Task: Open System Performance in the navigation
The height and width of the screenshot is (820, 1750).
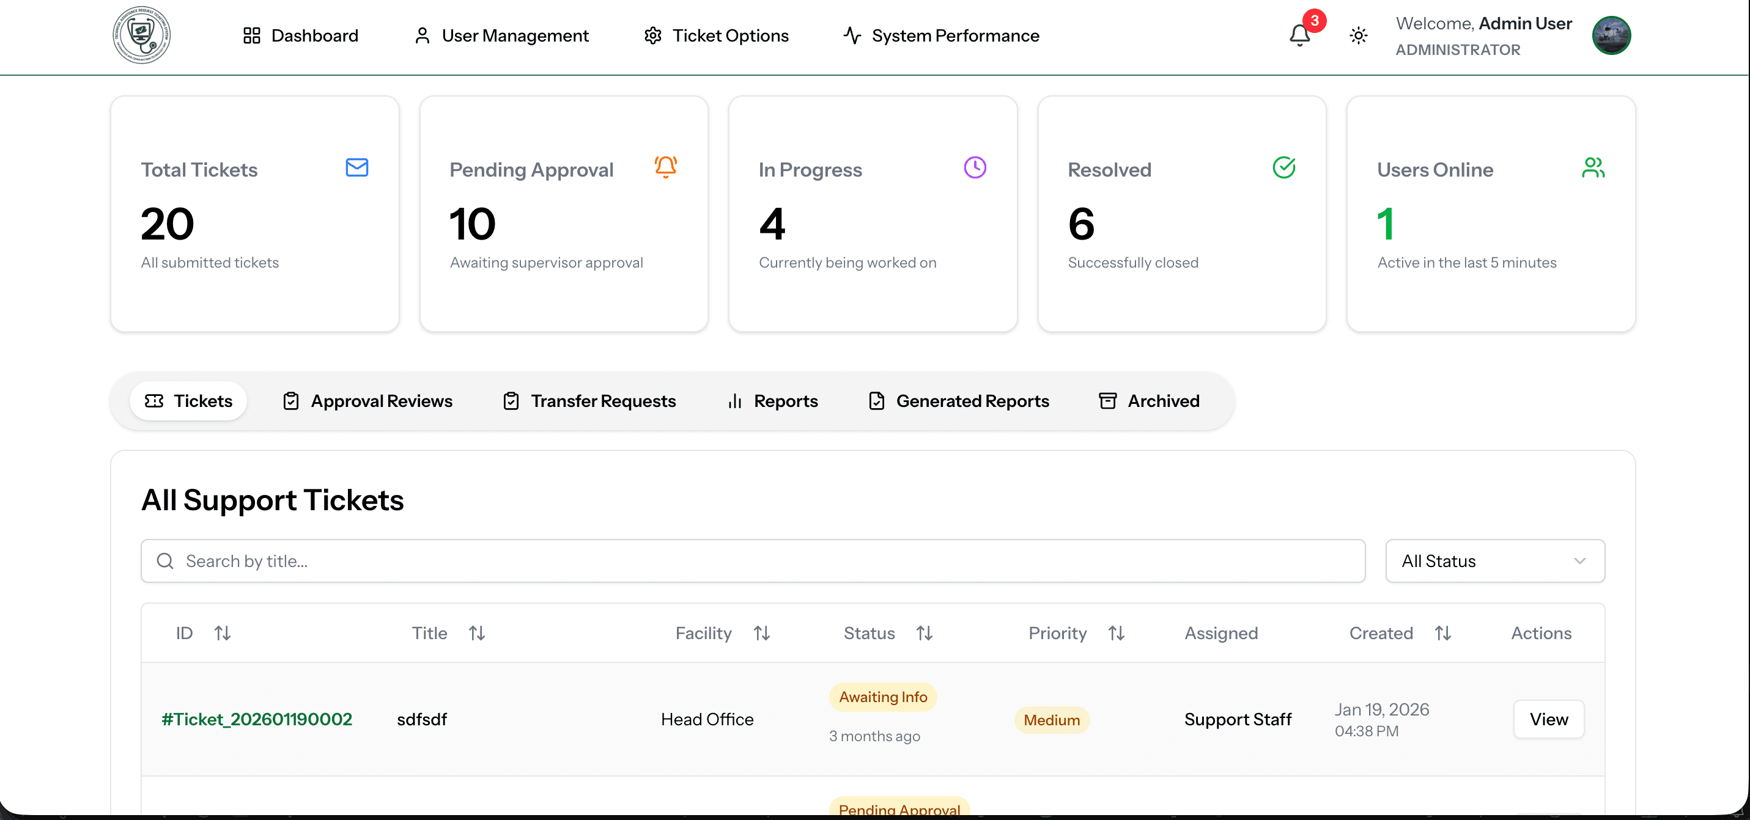Action: point(941,35)
